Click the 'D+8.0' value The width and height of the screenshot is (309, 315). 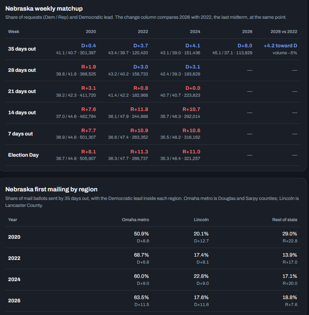pos(245,46)
